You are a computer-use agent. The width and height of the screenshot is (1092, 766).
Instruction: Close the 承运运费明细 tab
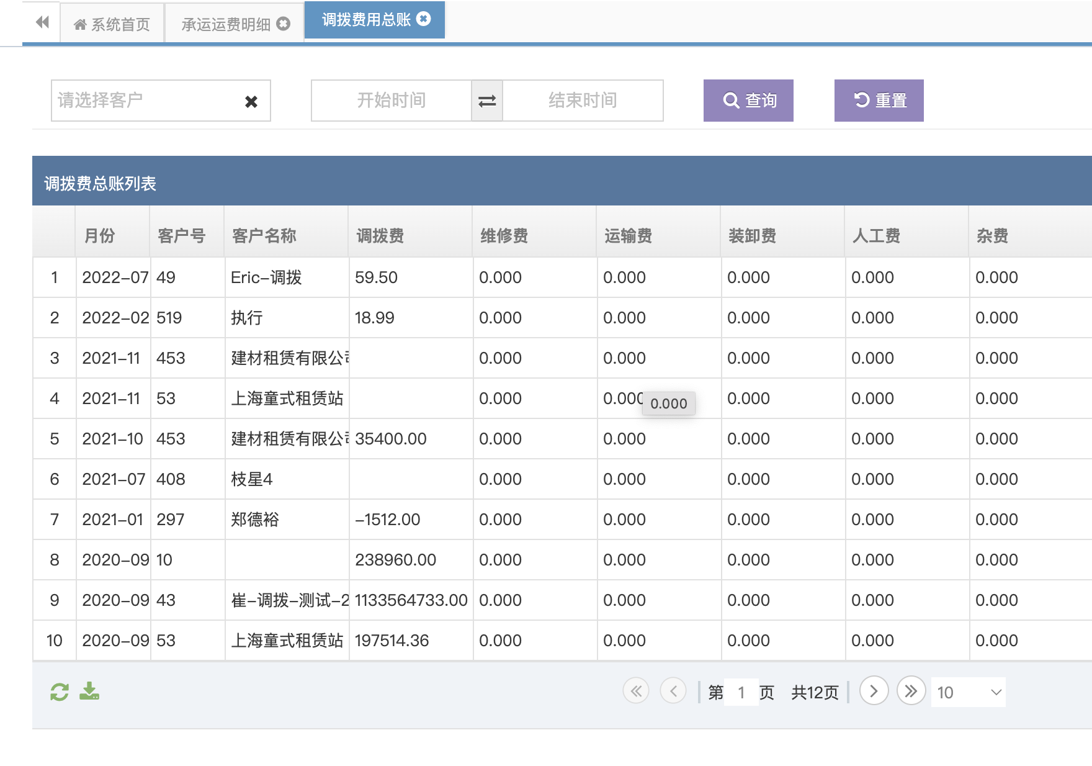[x=284, y=24]
